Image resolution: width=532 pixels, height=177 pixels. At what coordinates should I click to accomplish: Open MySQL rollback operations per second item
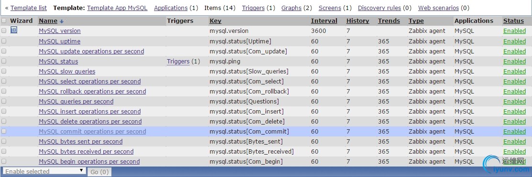click(x=92, y=92)
